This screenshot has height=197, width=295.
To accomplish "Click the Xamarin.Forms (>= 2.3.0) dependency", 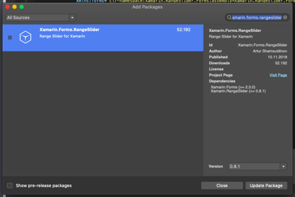I will tap(233, 87).
